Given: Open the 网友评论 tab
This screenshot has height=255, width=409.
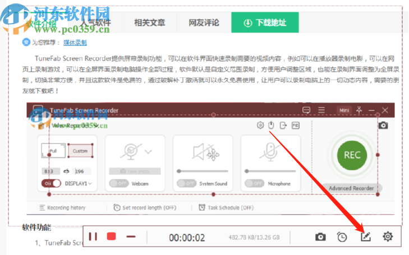Looking at the screenshot, I should [x=204, y=22].
